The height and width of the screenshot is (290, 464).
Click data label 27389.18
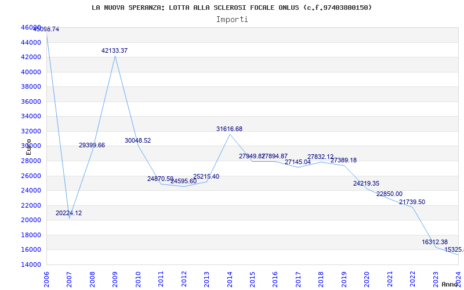click(x=343, y=161)
